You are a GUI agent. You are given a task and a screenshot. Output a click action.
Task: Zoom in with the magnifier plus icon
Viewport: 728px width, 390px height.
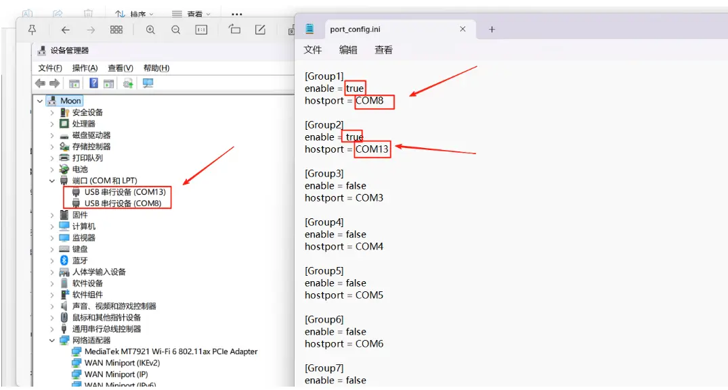coord(150,30)
